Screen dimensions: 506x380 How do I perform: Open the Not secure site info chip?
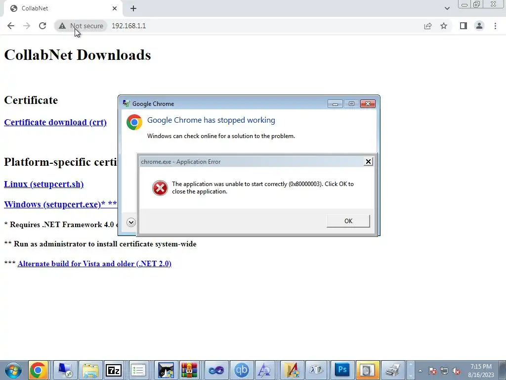81,26
